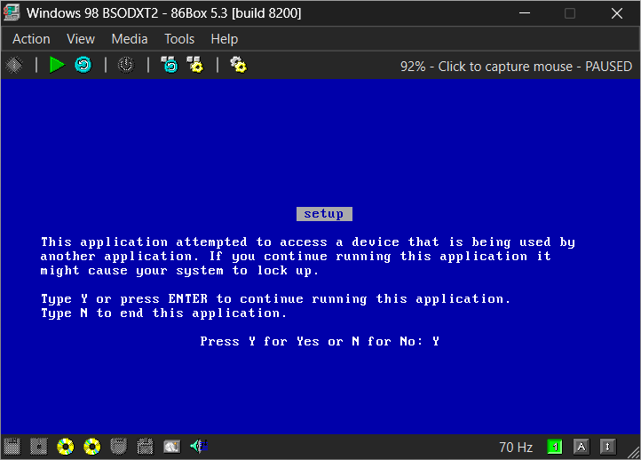Click 'Type Y or press ENTER to continue' line
Screen dimensions: 641x460
[x=276, y=299]
